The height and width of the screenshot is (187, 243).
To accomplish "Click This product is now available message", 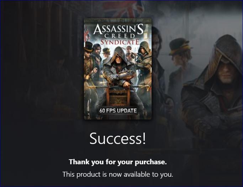I will (x=118, y=174).
